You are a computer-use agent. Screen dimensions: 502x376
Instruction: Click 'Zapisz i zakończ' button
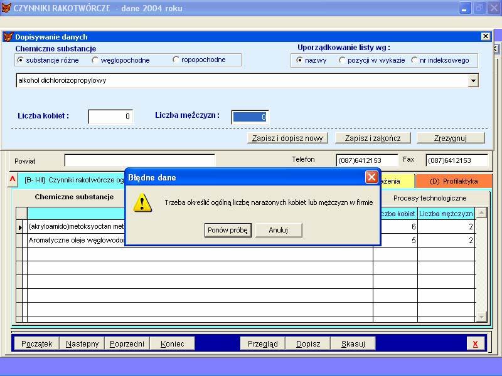tap(373, 138)
